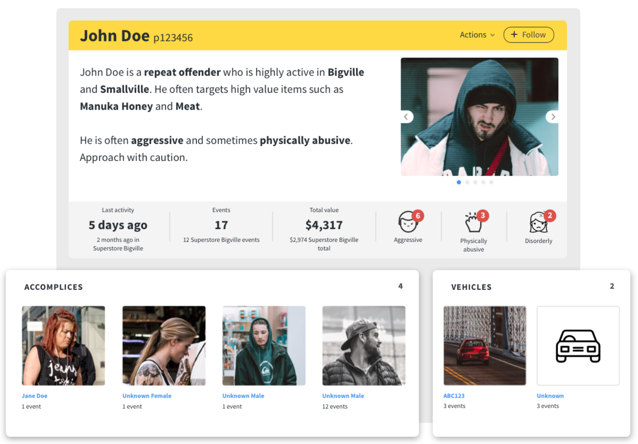Click the Follow button
Screen dimensions: 638x444
pyautogui.click(x=528, y=35)
